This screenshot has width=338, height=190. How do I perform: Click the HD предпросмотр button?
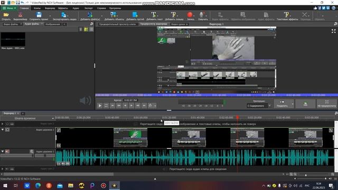point(326,103)
